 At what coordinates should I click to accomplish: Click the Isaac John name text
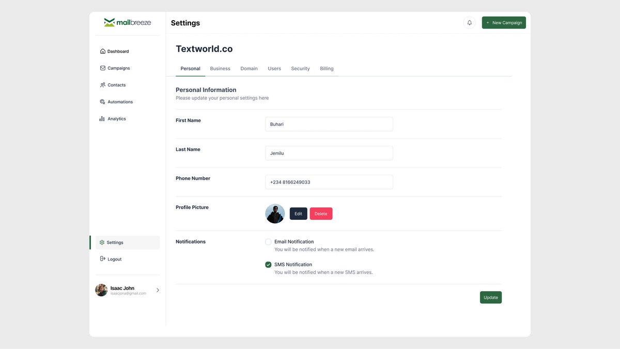pos(122,288)
